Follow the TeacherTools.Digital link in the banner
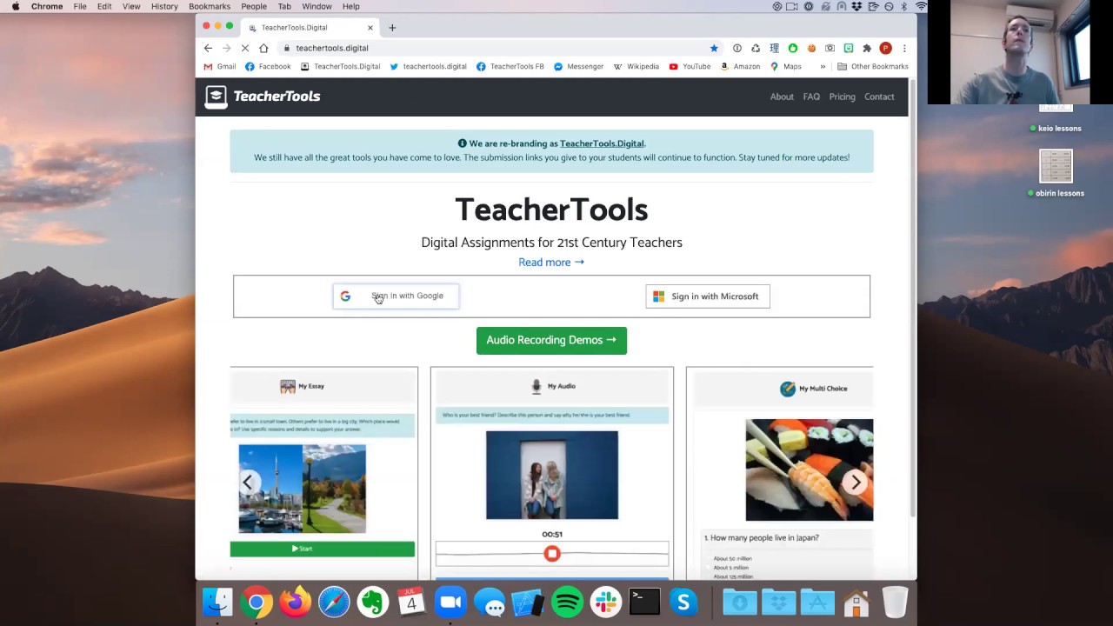 [602, 143]
